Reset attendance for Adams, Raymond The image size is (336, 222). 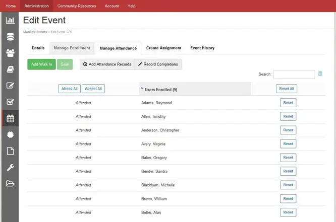[288, 103]
